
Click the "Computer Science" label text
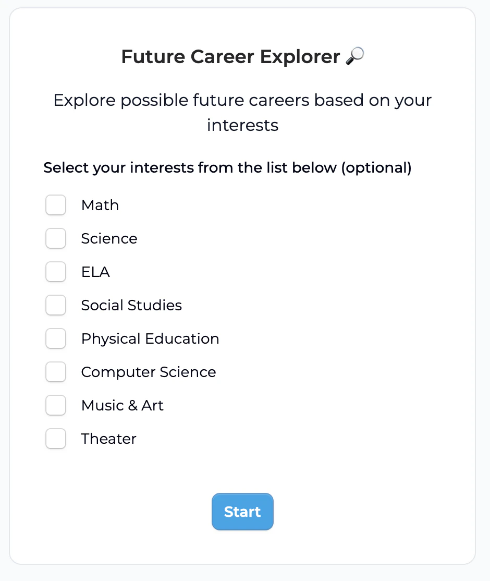(x=149, y=372)
